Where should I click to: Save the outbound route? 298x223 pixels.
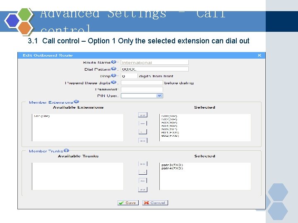[x=128, y=203]
